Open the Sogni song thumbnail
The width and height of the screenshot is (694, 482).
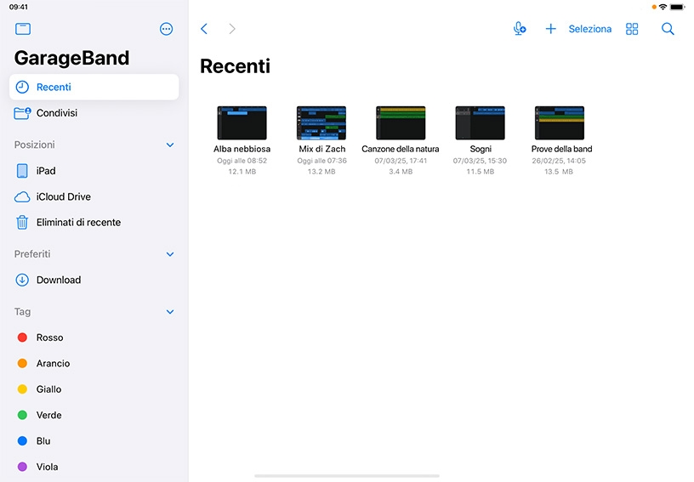point(481,123)
